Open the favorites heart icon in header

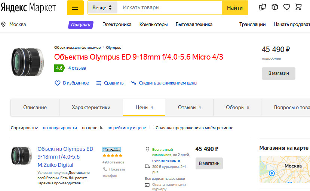(287, 7)
